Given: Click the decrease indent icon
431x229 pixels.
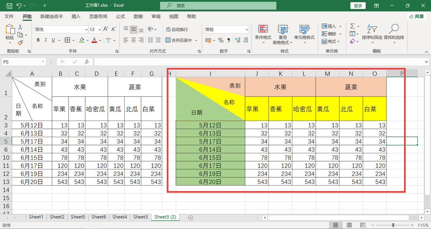Looking at the screenshot, I should [x=151, y=40].
